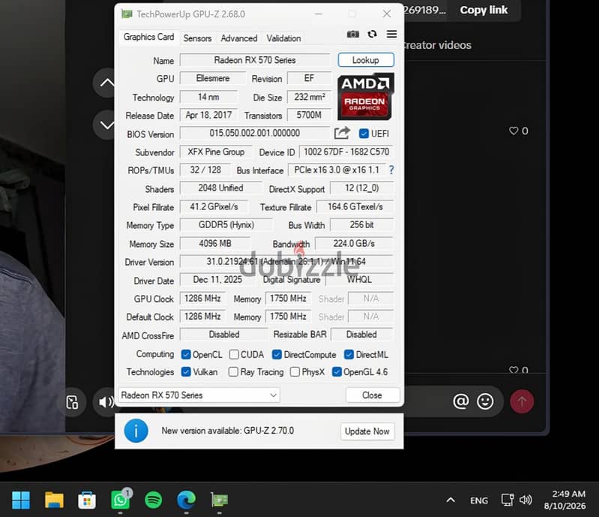Image resolution: width=599 pixels, height=517 pixels.
Task: Toggle the OpenCL checkbox
Action: pos(186,354)
